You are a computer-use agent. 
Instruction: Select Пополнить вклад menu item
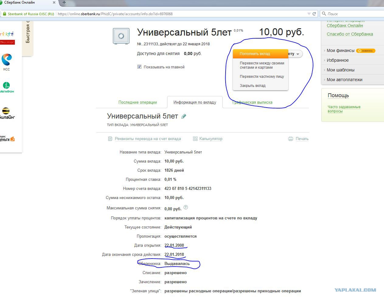(x=261, y=54)
